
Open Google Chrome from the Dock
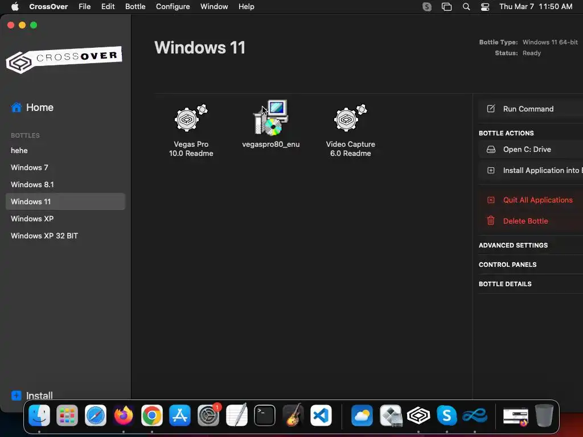pyautogui.click(x=152, y=415)
